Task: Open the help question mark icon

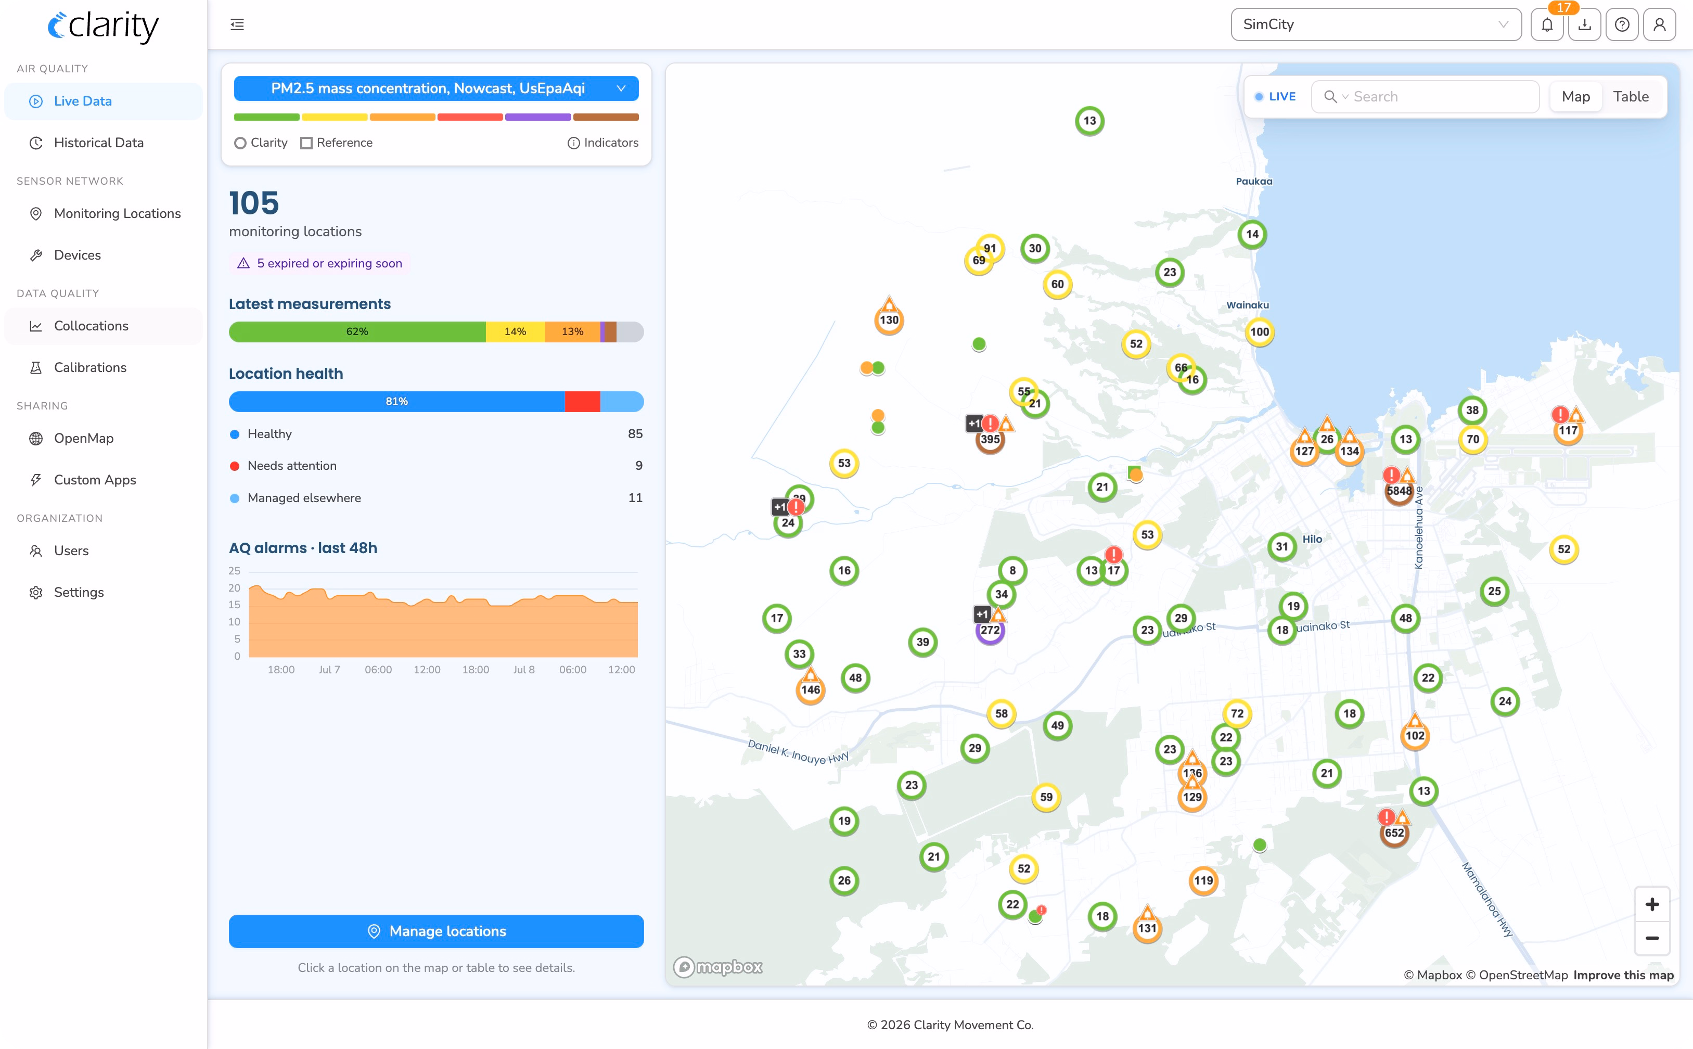Action: coord(1622,25)
